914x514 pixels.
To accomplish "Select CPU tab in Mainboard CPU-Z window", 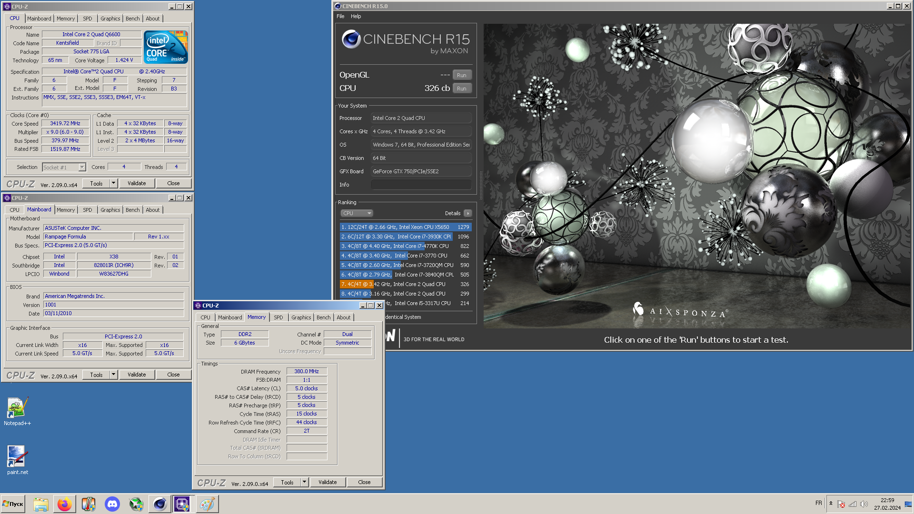I will pos(15,210).
